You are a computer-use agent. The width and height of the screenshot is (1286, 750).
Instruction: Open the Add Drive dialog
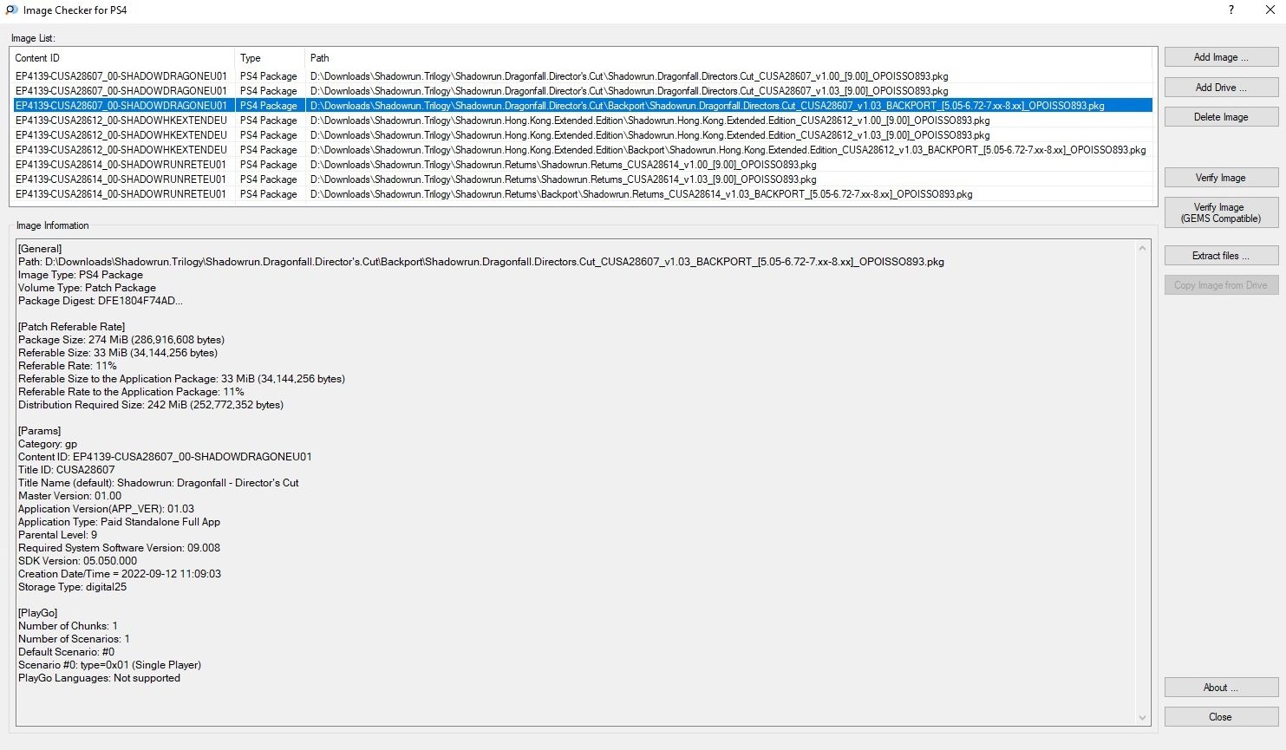[1221, 87]
